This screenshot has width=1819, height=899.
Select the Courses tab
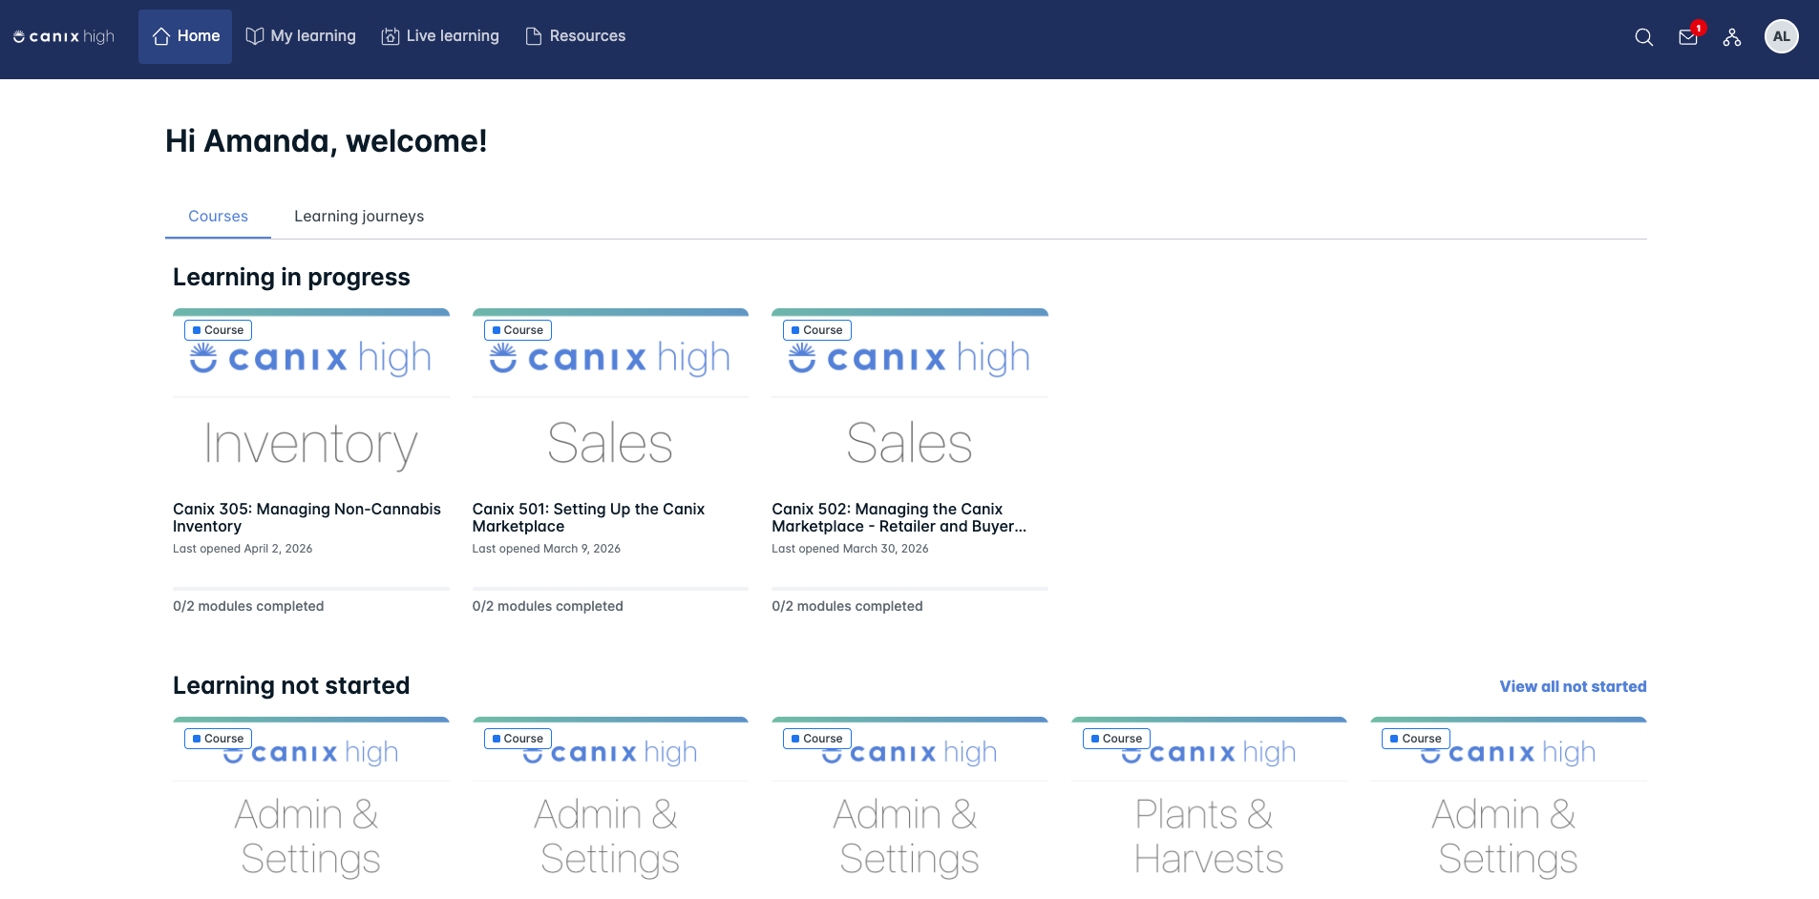(218, 217)
